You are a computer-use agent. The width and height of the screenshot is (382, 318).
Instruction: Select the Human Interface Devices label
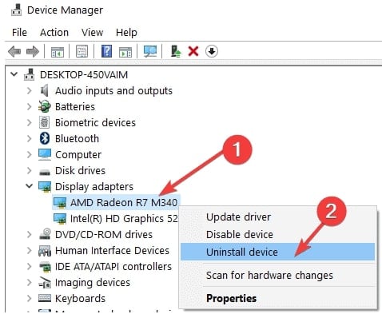pyautogui.click(x=112, y=251)
